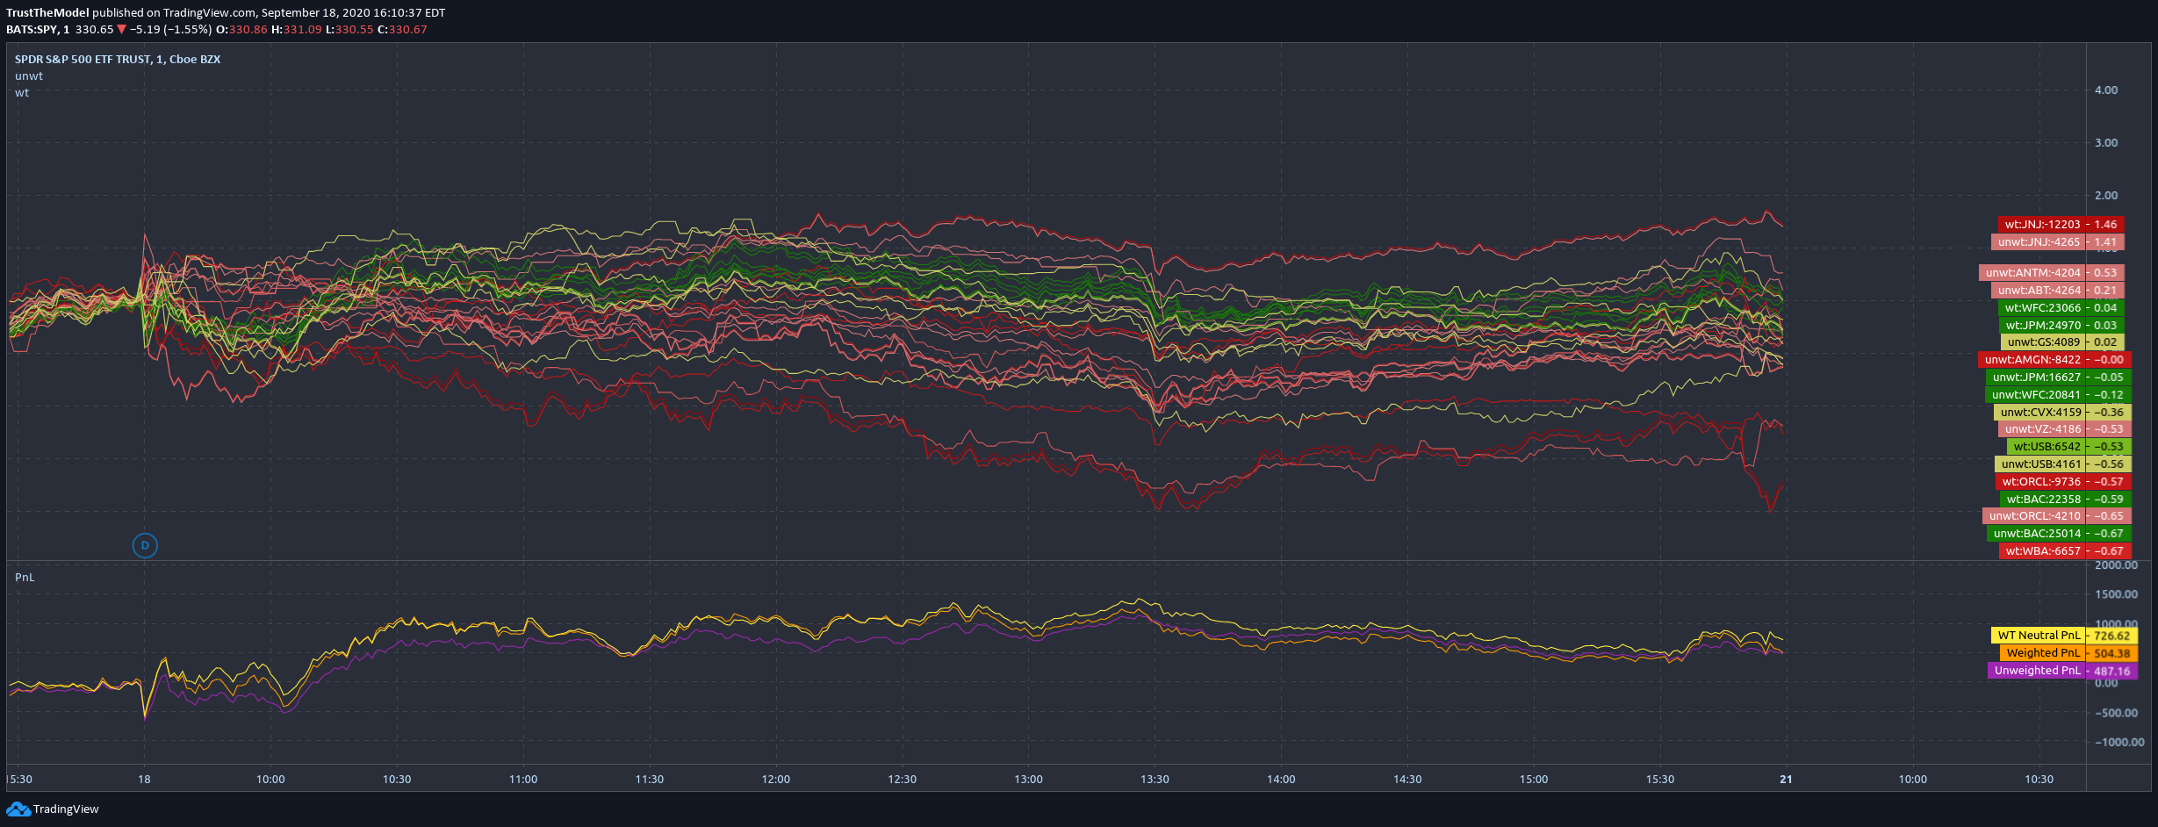The height and width of the screenshot is (827, 2158).
Task: Click the Weighted PnL 504.38 label
Action: (x=2068, y=652)
